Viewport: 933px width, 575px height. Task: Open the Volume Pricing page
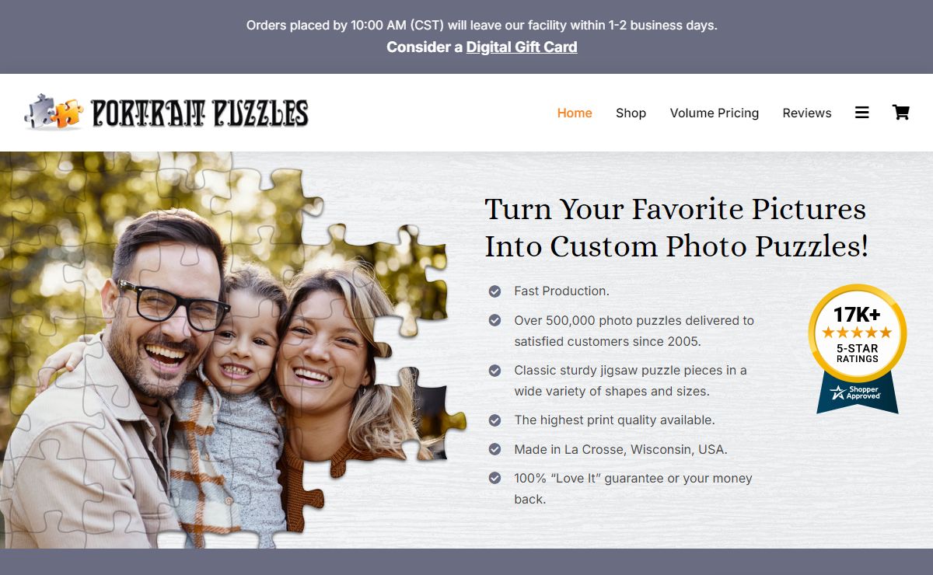(x=715, y=113)
